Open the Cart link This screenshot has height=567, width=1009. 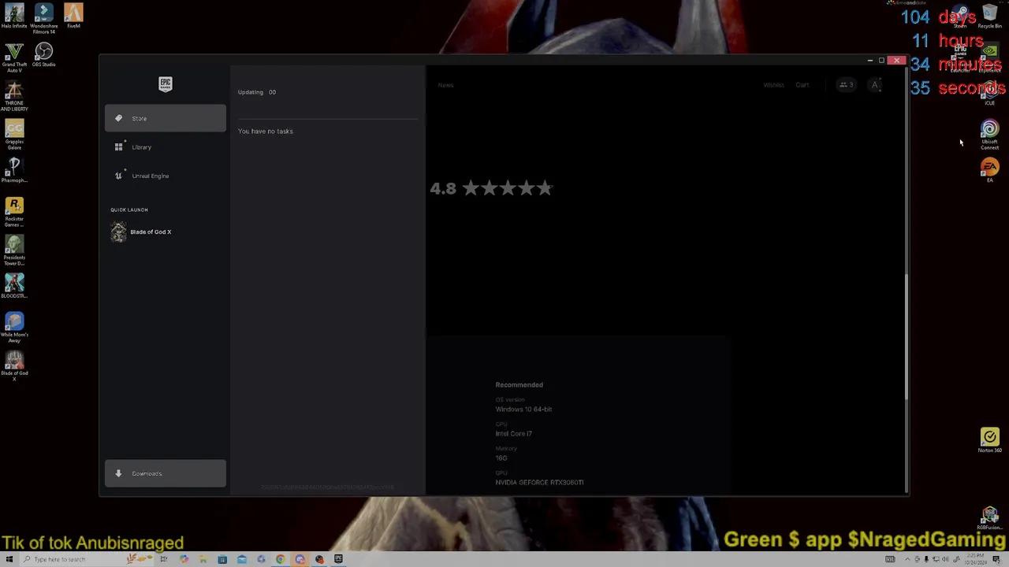802,85
